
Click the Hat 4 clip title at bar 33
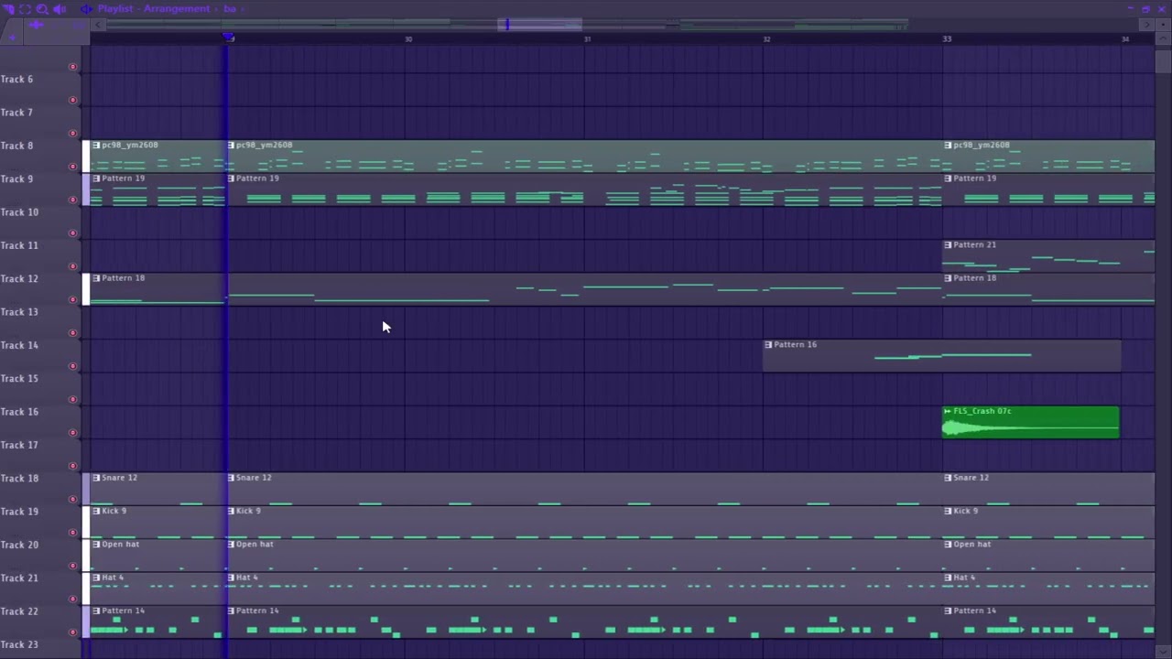(964, 578)
